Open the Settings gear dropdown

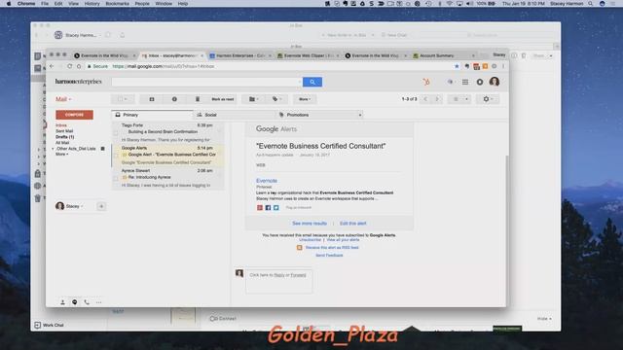coord(488,99)
